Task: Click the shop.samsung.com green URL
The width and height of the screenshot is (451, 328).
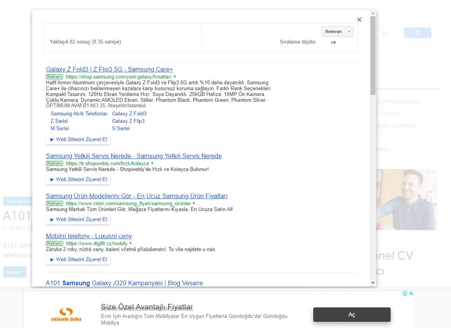Action: pos(119,77)
